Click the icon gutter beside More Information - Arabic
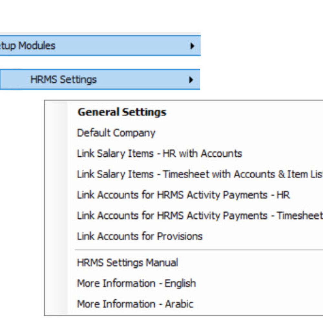Image resolution: width=323 pixels, height=323 pixels. point(56,304)
